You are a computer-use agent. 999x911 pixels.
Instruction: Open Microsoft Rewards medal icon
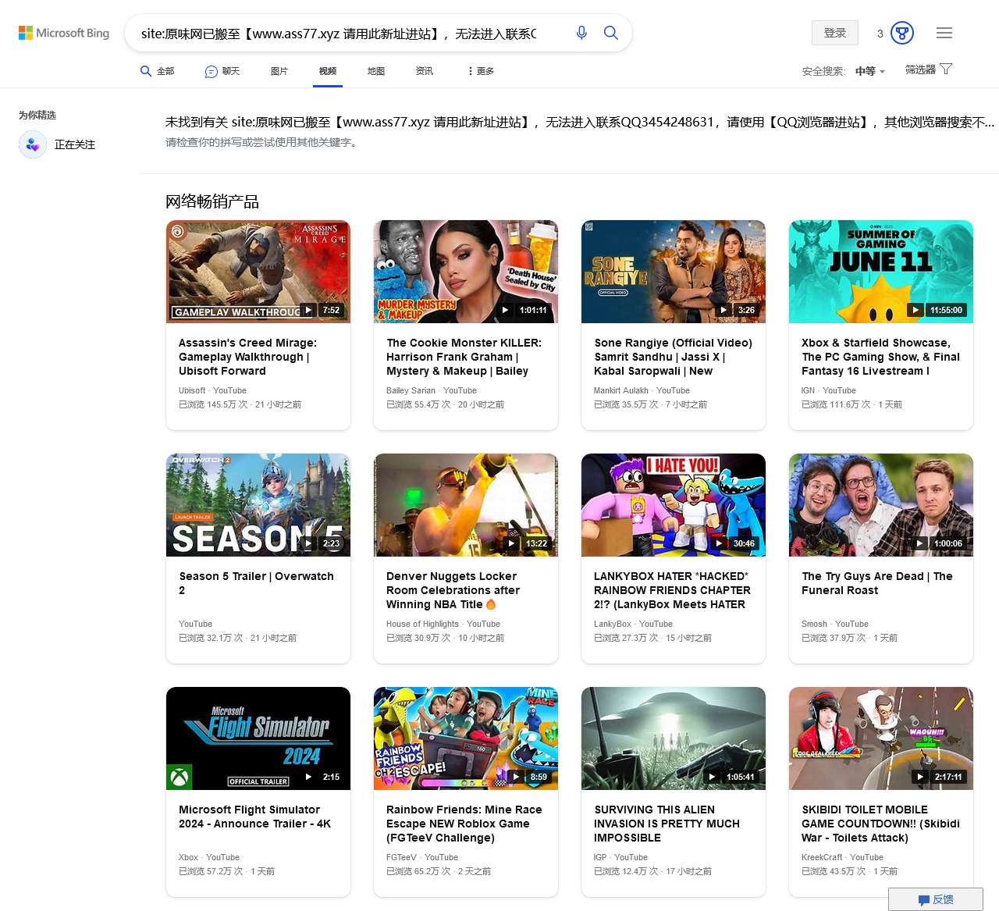point(902,33)
